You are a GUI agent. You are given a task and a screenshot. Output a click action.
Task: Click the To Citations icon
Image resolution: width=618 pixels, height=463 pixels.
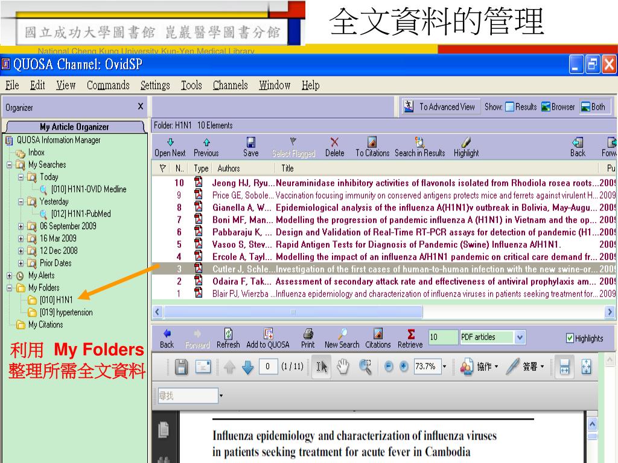(x=372, y=142)
